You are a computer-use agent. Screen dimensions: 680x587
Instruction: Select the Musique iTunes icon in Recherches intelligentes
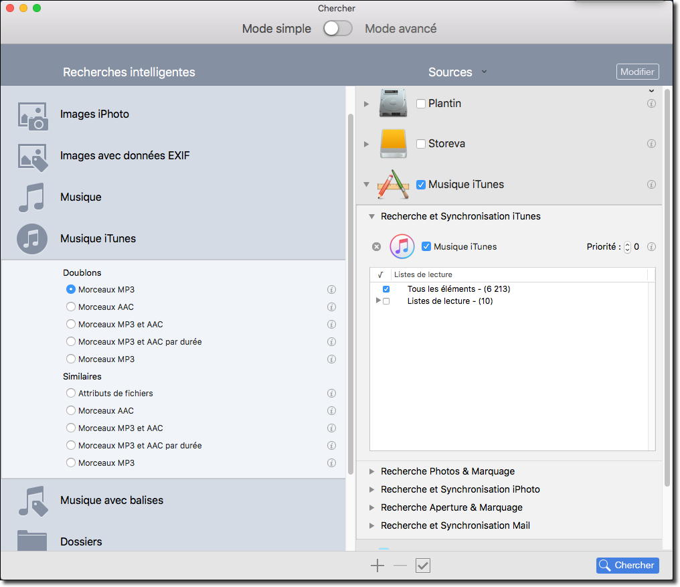pos(32,239)
